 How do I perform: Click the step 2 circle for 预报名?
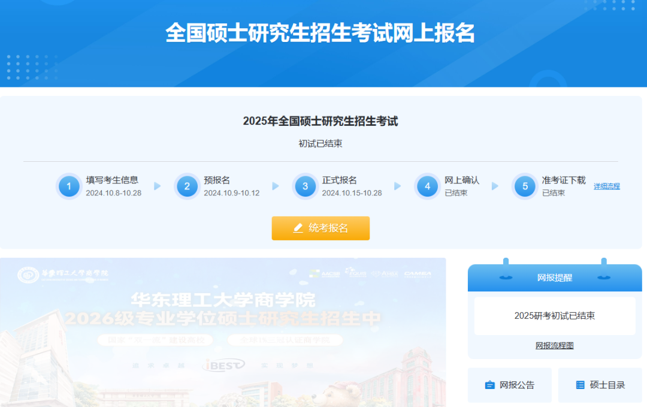187,186
